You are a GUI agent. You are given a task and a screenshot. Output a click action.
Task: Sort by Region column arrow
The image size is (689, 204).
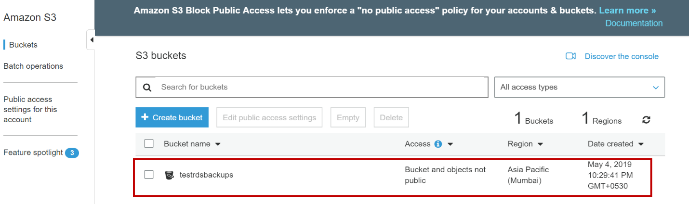click(540, 144)
